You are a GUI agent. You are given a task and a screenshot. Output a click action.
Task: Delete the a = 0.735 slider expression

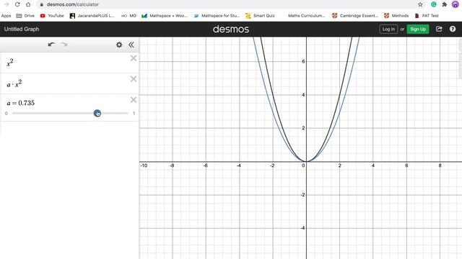point(134,100)
